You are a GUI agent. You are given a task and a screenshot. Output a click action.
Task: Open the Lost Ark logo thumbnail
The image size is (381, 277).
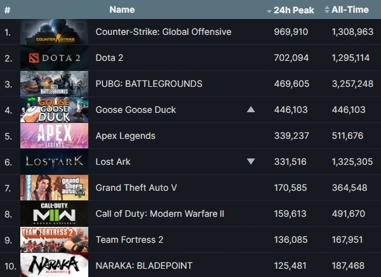click(54, 162)
